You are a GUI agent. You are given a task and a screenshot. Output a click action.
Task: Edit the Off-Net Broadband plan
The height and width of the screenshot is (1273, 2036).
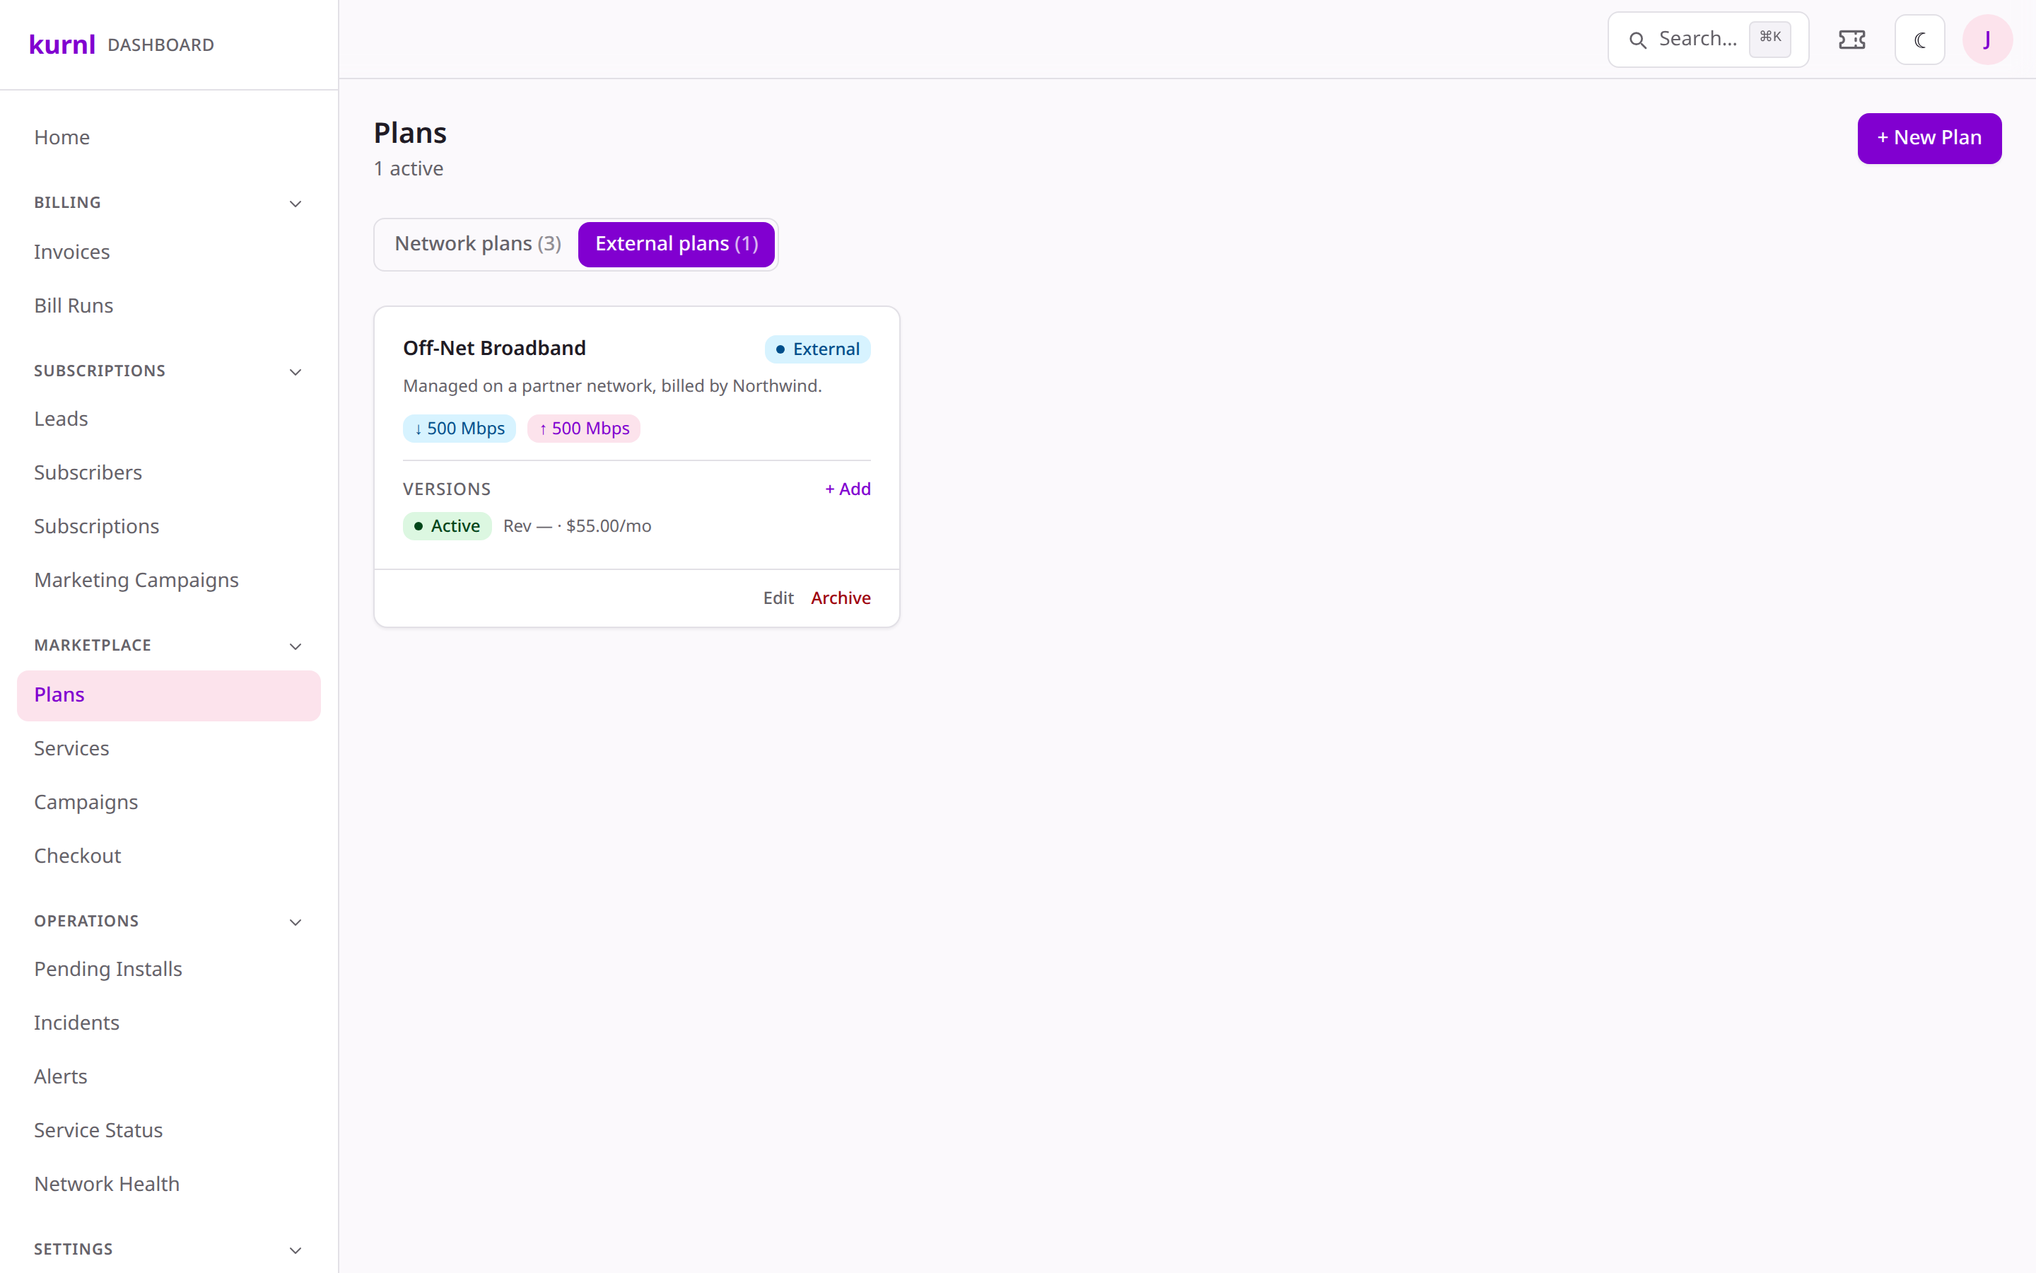pyautogui.click(x=778, y=598)
